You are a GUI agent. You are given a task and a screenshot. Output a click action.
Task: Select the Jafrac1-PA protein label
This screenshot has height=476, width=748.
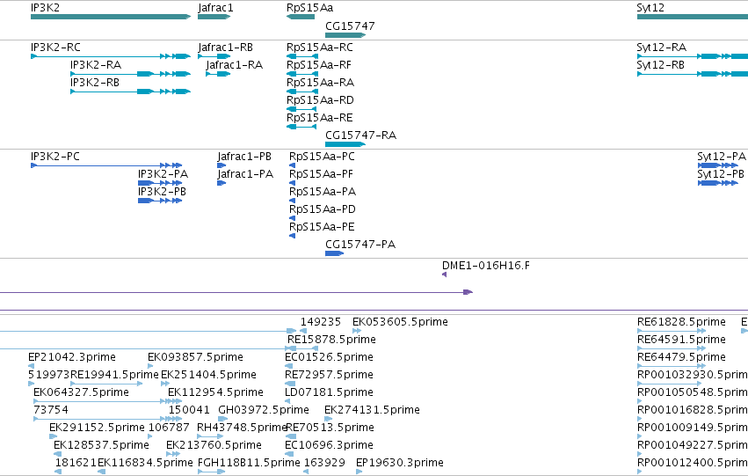pos(245,174)
